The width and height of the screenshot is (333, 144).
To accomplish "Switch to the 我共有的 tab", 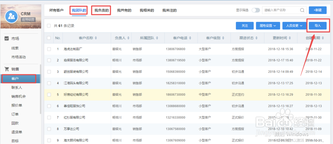I will point(124,10).
